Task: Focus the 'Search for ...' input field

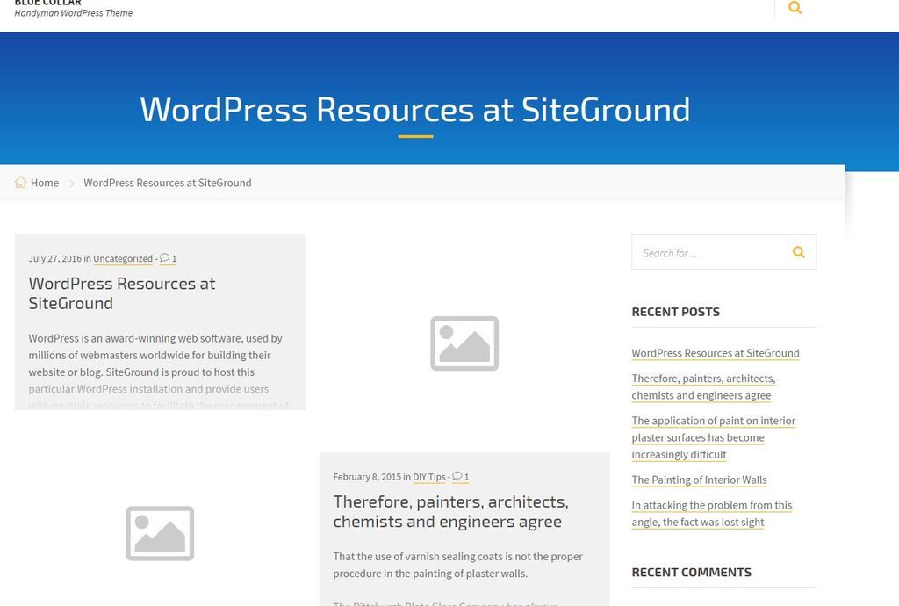Action: tap(707, 253)
